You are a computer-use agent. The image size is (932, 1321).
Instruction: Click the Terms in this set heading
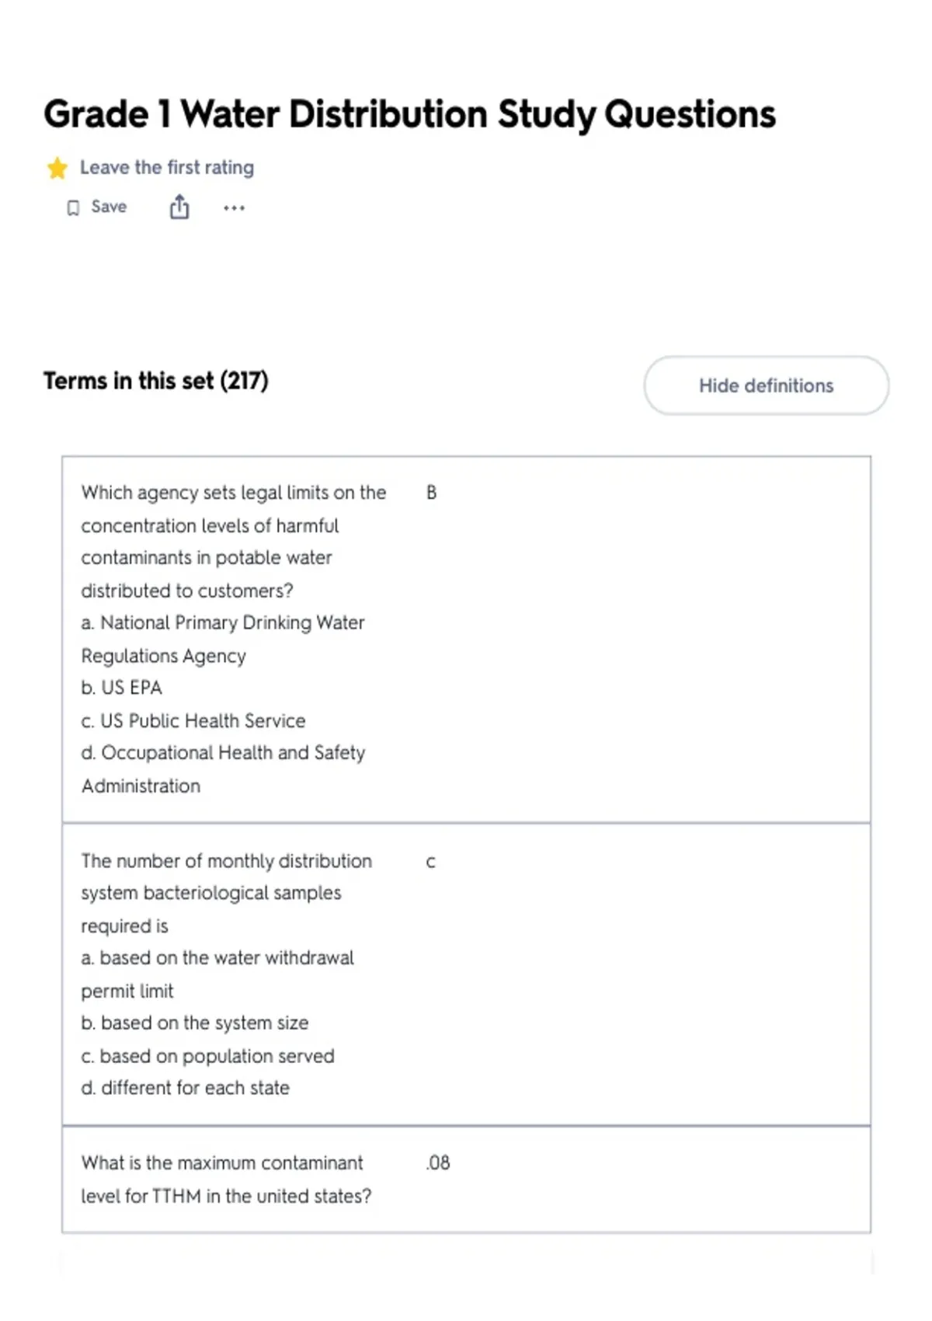pyautogui.click(x=156, y=381)
